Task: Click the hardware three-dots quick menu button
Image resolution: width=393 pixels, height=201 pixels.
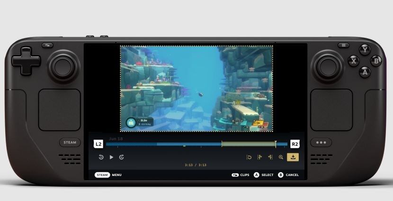Action: [321, 142]
